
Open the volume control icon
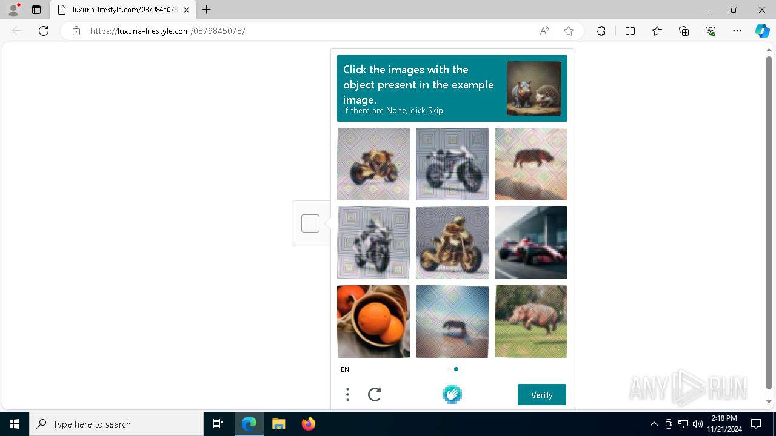[x=698, y=424]
